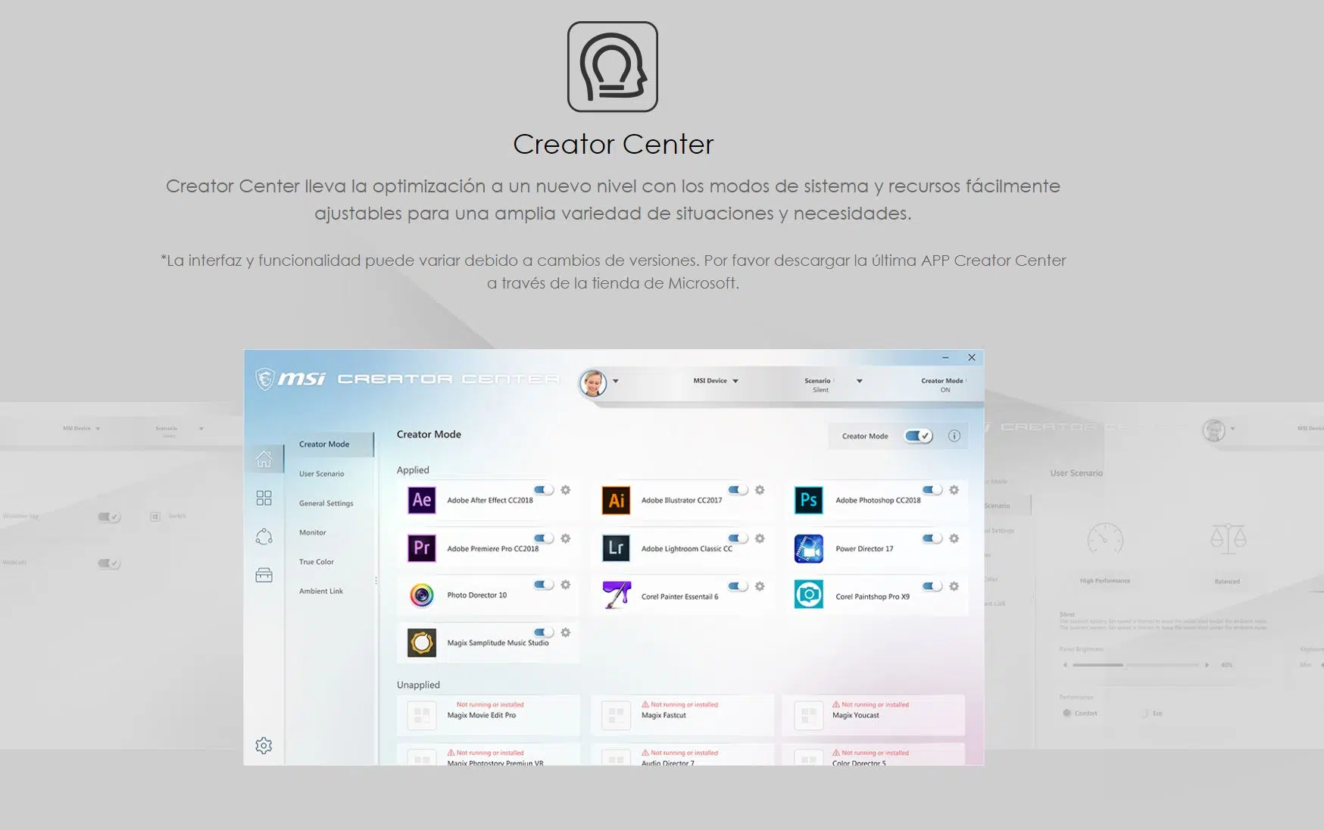Click the Magix Samplitude Music Studio icon
This screenshot has height=830, width=1324.
(x=422, y=643)
